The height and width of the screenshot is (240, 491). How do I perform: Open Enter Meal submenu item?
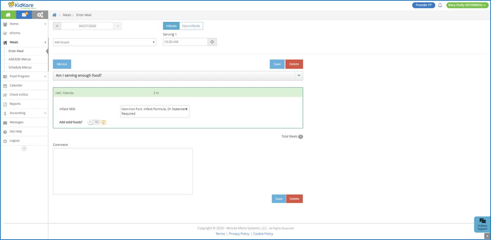pyautogui.click(x=16, y=51)
